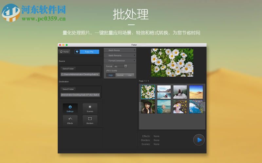
Task: Expand the Batch Rename section
Action: click(x=120, y=55)
